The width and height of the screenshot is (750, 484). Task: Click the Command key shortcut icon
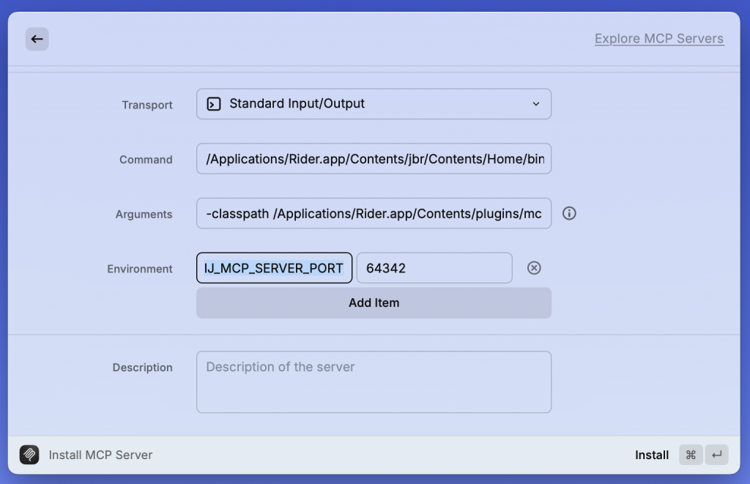coord(691,455)
